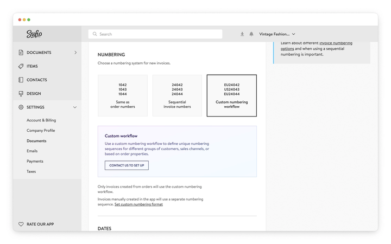This screenshot has height=244, width=391.
Task: Open notifications bell icon
Action: click(251, 34)
